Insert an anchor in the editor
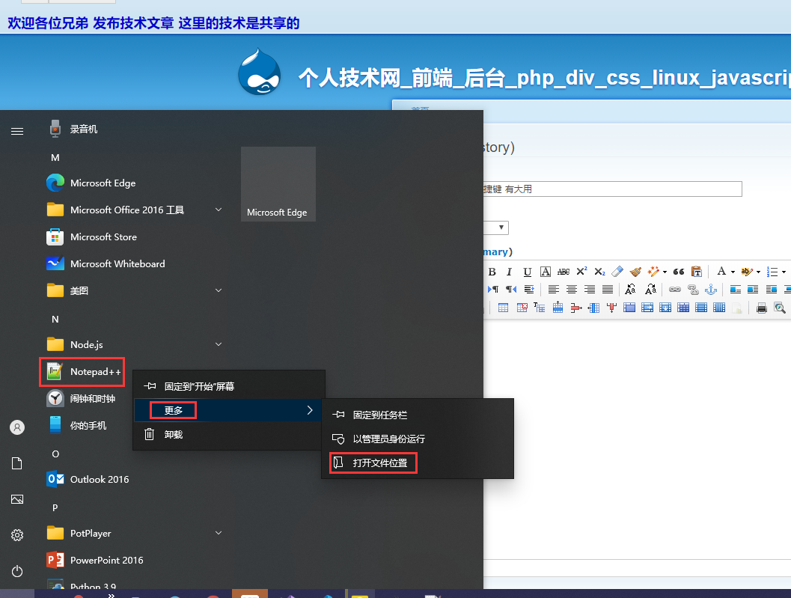Image resolution: width=791 pixels, height=598 pixels. point(711,290)
